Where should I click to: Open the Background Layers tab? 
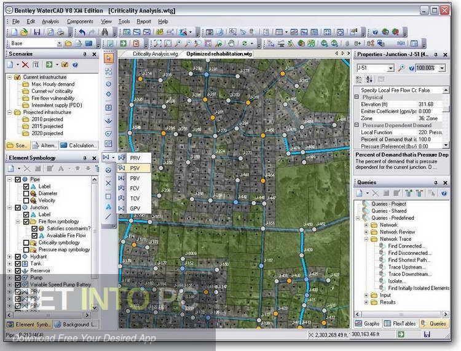[75, 325]
